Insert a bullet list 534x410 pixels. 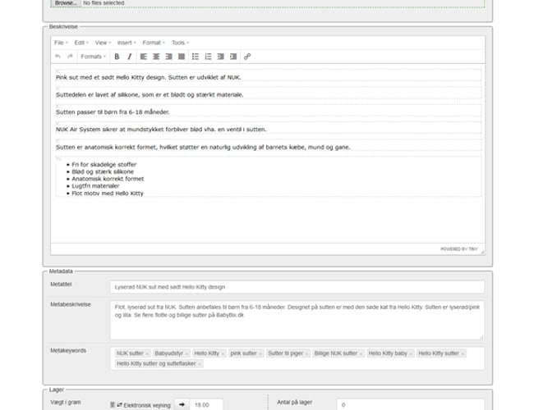click(195, 57)
